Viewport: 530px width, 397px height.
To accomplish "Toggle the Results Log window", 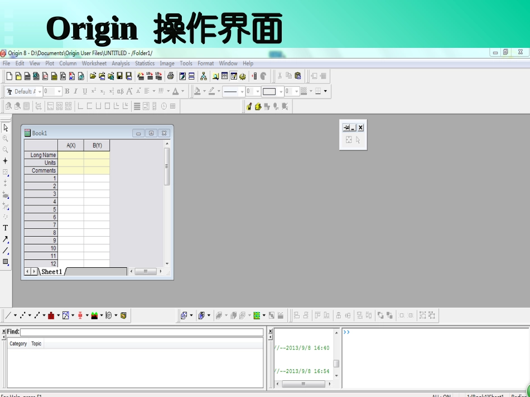I will [x=224, y=76].
